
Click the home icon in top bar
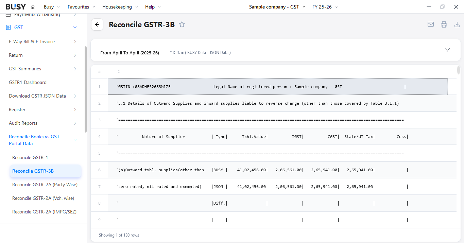point(33,7)
